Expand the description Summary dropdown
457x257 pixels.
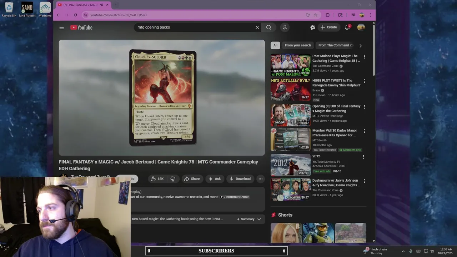point(249,219)
